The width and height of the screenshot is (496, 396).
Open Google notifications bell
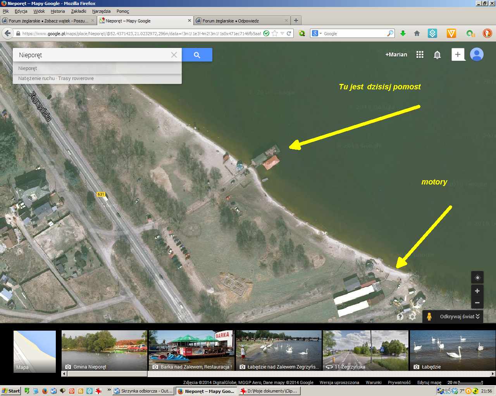point(437,55)
